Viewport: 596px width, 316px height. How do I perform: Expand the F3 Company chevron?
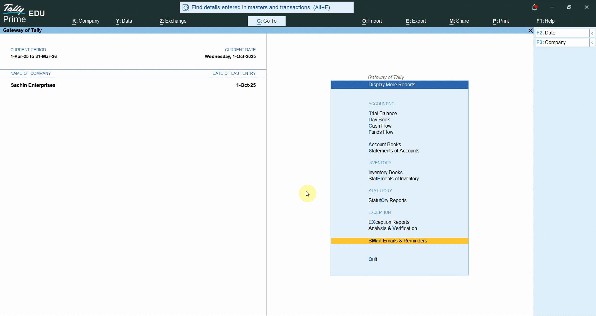pos(592,43)
